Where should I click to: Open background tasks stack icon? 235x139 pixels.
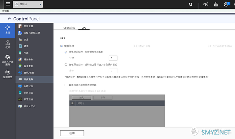coord(216,4)
